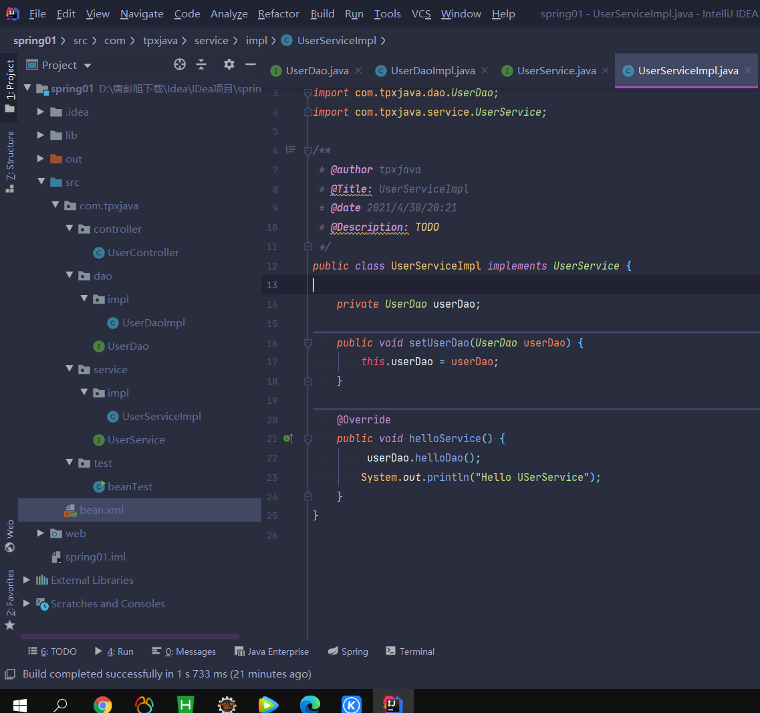
Task: Switch to UserDaoImpl.java tab
Action: (x=432, y=71)
